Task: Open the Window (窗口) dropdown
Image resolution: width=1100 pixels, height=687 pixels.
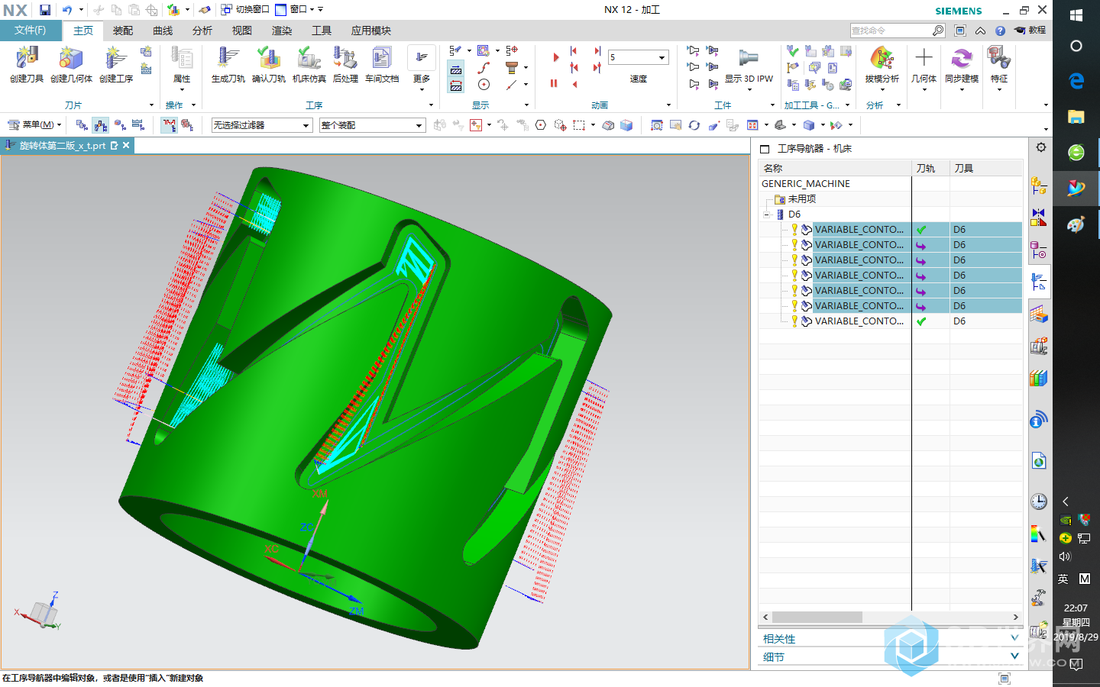Action: (299, 10)
